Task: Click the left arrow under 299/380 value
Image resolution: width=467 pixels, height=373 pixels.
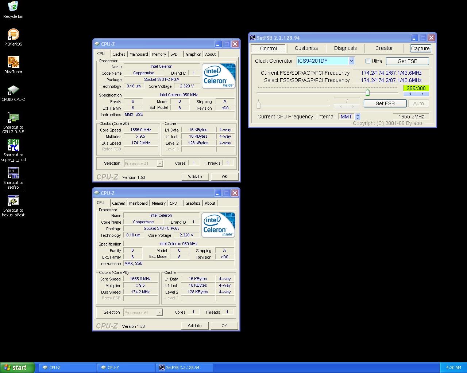Action: tap(410, 94)
